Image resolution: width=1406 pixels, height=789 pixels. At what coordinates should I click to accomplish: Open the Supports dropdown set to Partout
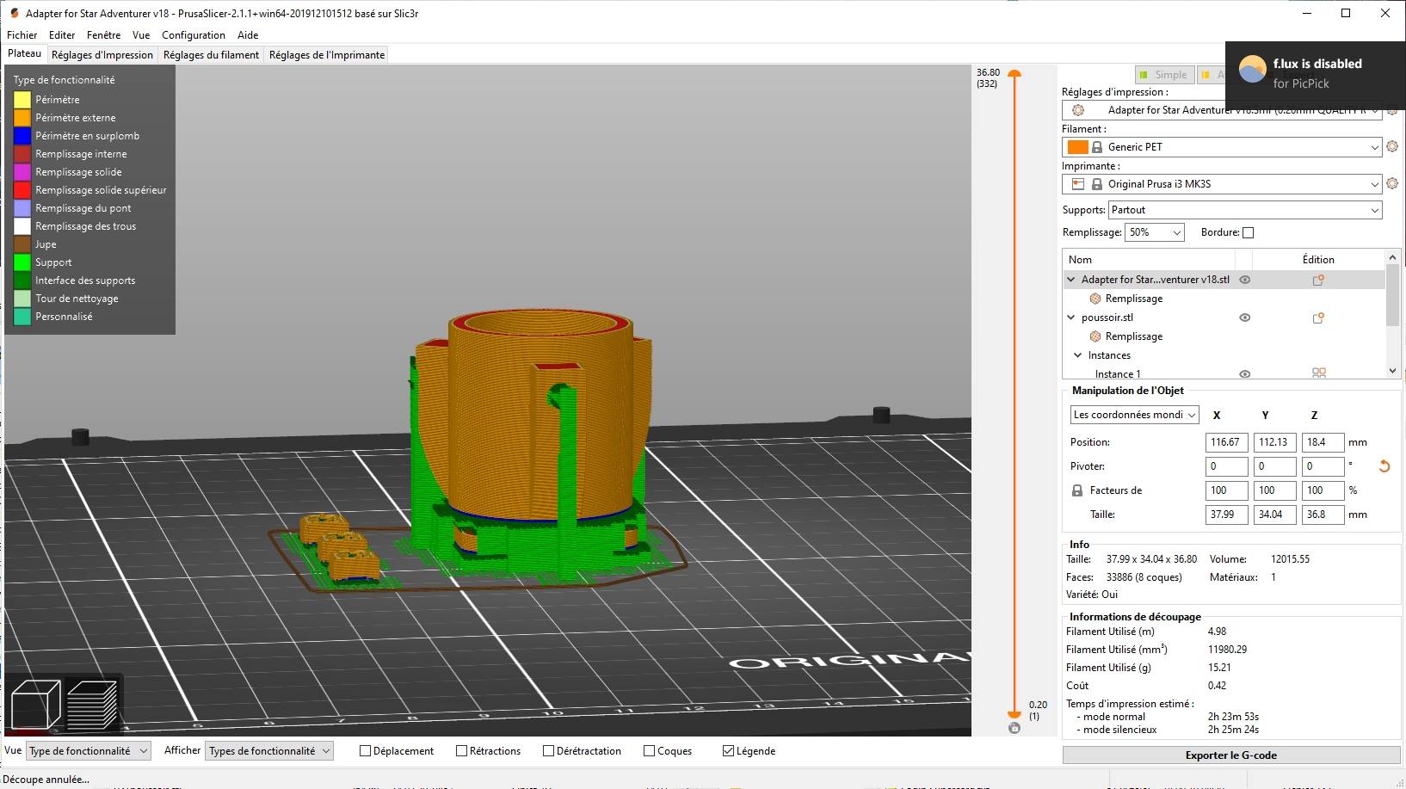(x=1244, y=210)
